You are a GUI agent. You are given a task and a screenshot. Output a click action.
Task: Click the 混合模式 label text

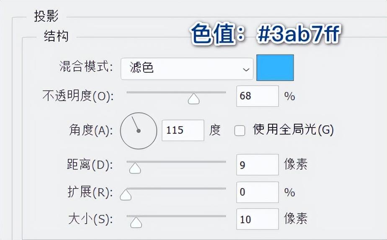click(87, 67)
